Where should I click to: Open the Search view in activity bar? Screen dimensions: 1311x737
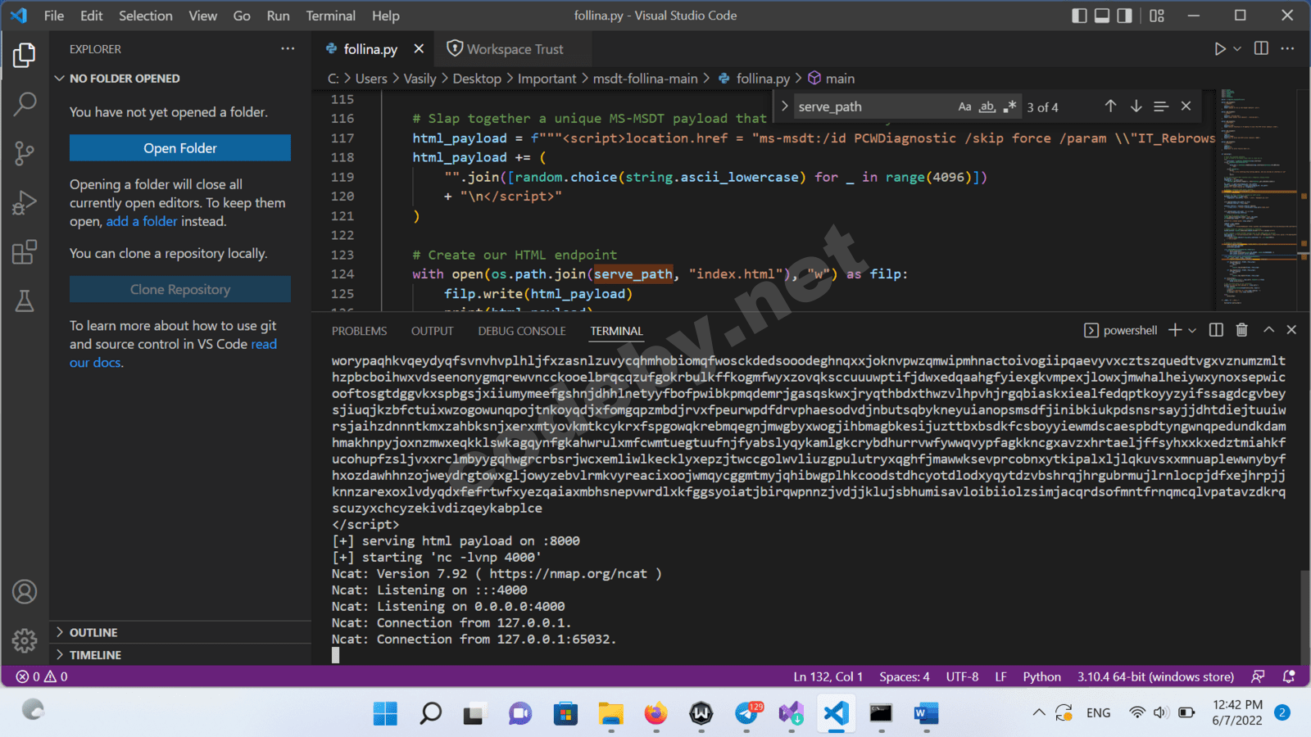click(25, 104)
